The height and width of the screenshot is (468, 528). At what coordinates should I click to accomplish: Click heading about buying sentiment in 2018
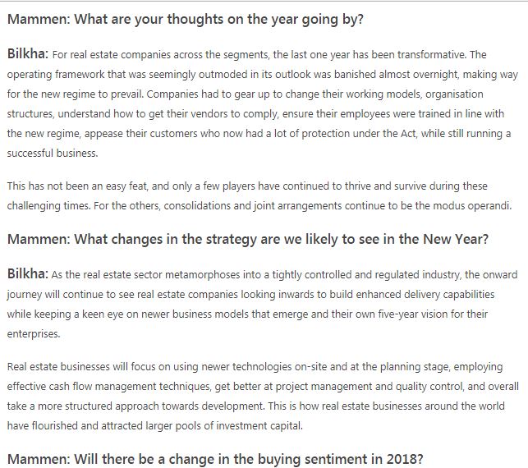click(x=215, y=459)
